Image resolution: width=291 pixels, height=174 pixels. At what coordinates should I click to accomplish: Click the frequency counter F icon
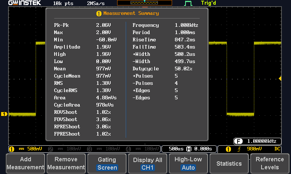238,141
